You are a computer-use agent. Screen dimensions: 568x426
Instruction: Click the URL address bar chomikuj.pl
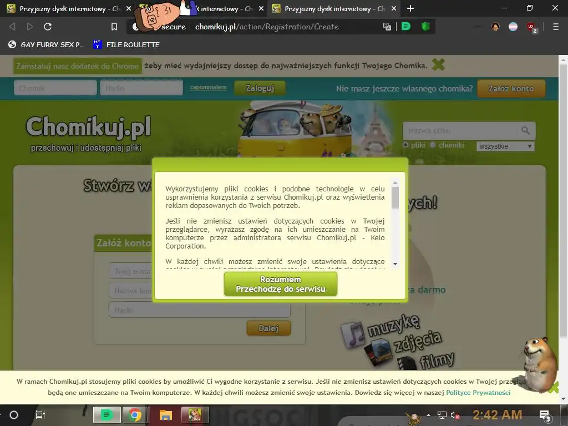(267, 27)
